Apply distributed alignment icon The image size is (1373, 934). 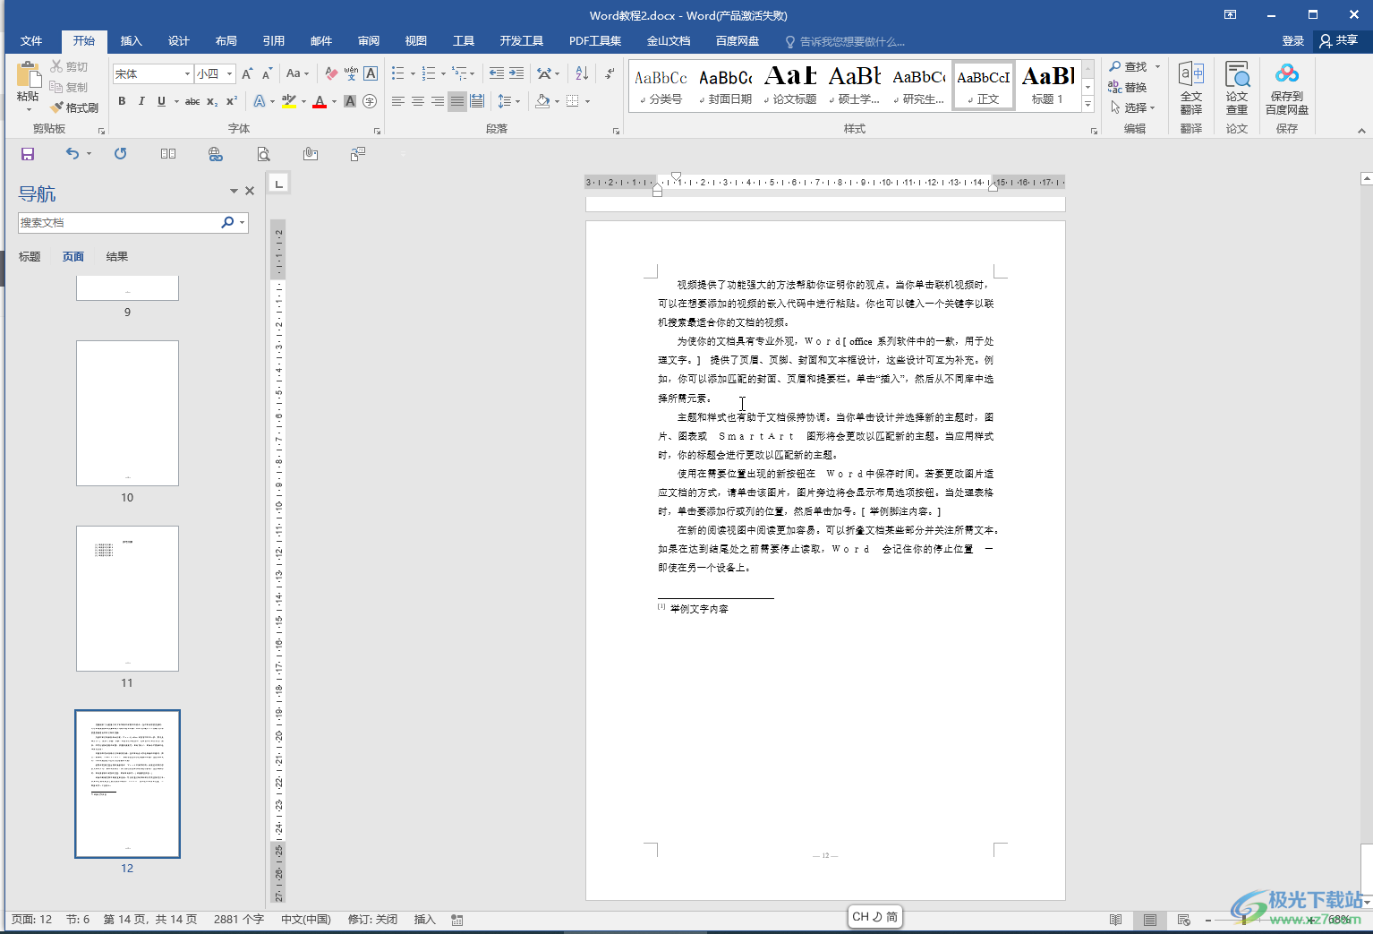(477, 101)
